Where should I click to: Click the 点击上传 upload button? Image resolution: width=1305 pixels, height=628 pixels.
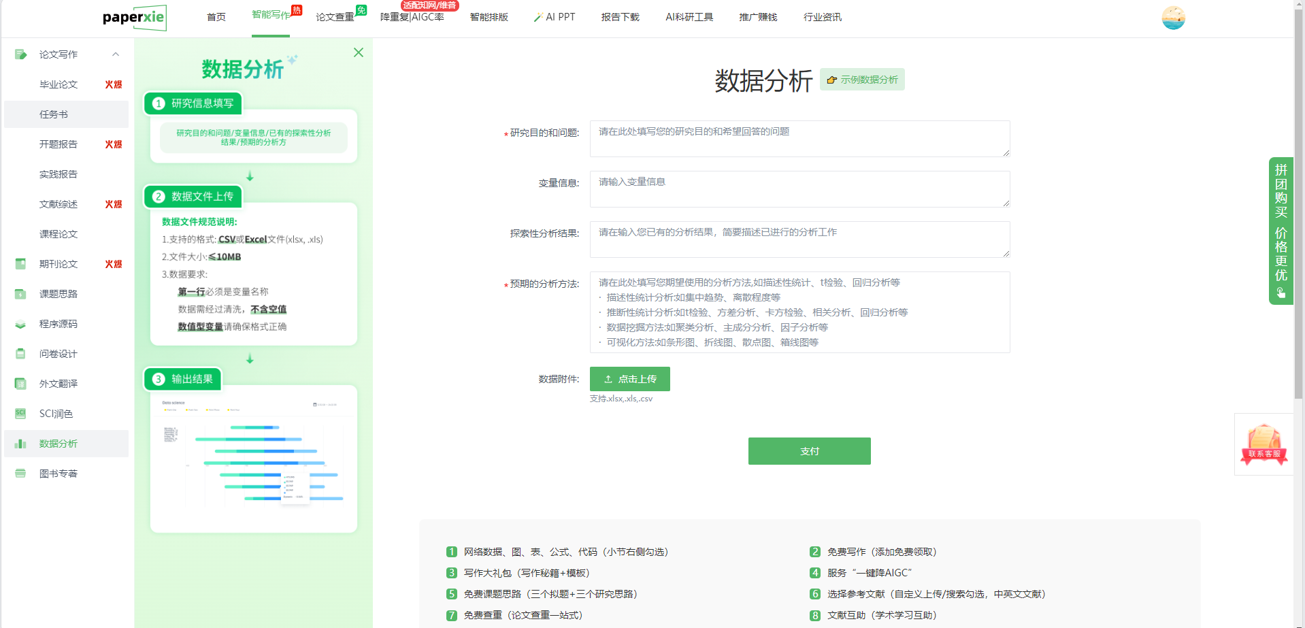click(629, 379)
